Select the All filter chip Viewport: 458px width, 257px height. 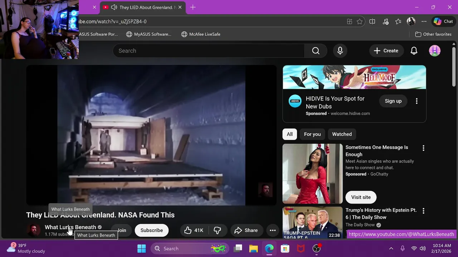point(289,134)
